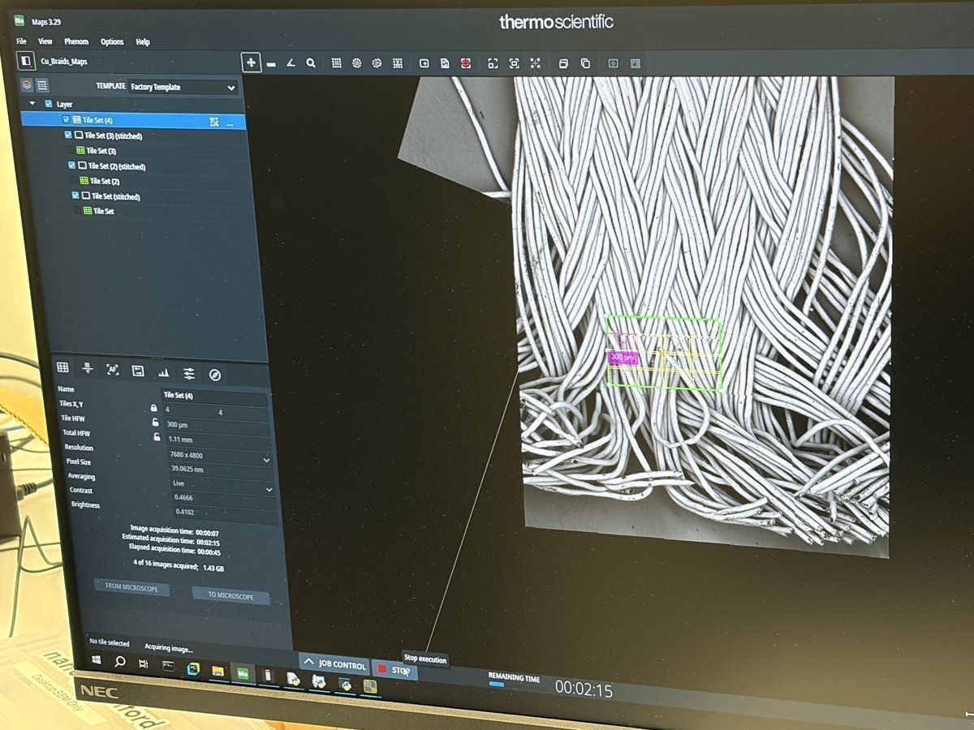
Task: Click the To Microscope button
Action: point(231,595)
